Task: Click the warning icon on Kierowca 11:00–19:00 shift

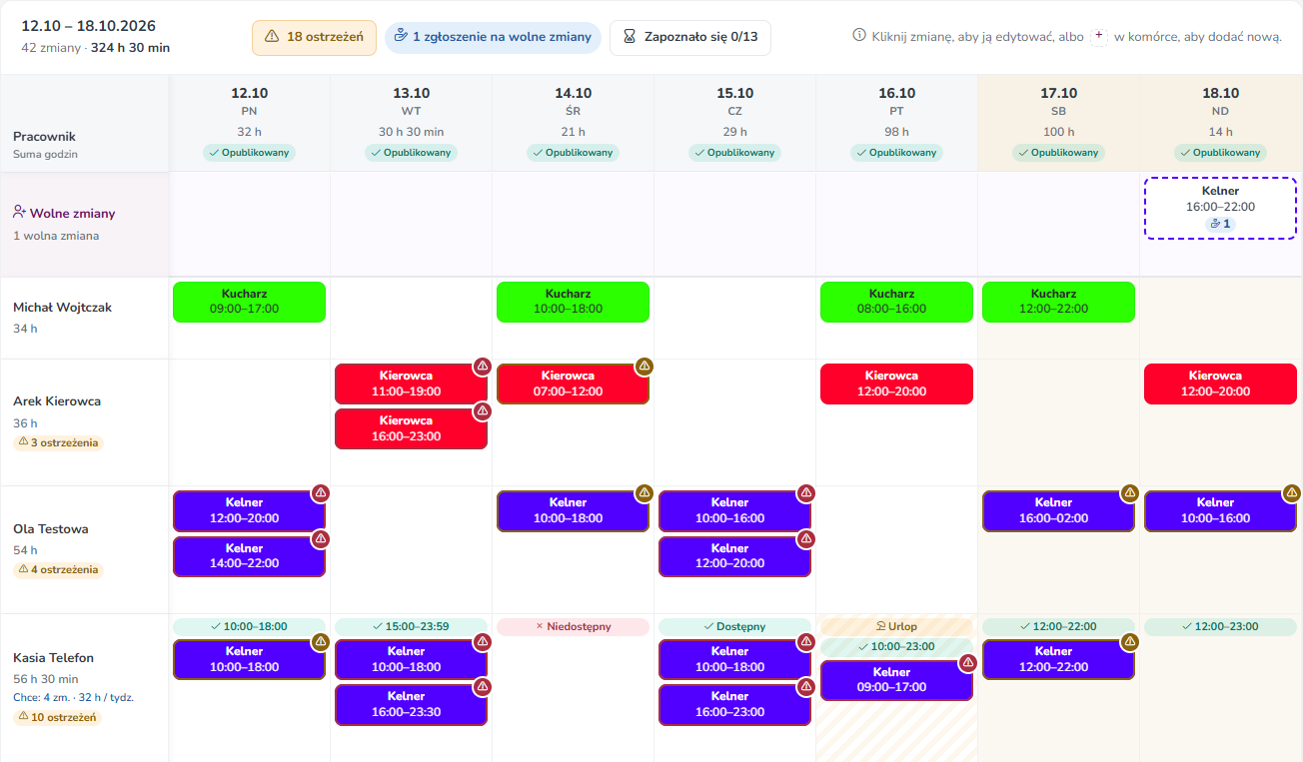Action: tap(483, 366)
